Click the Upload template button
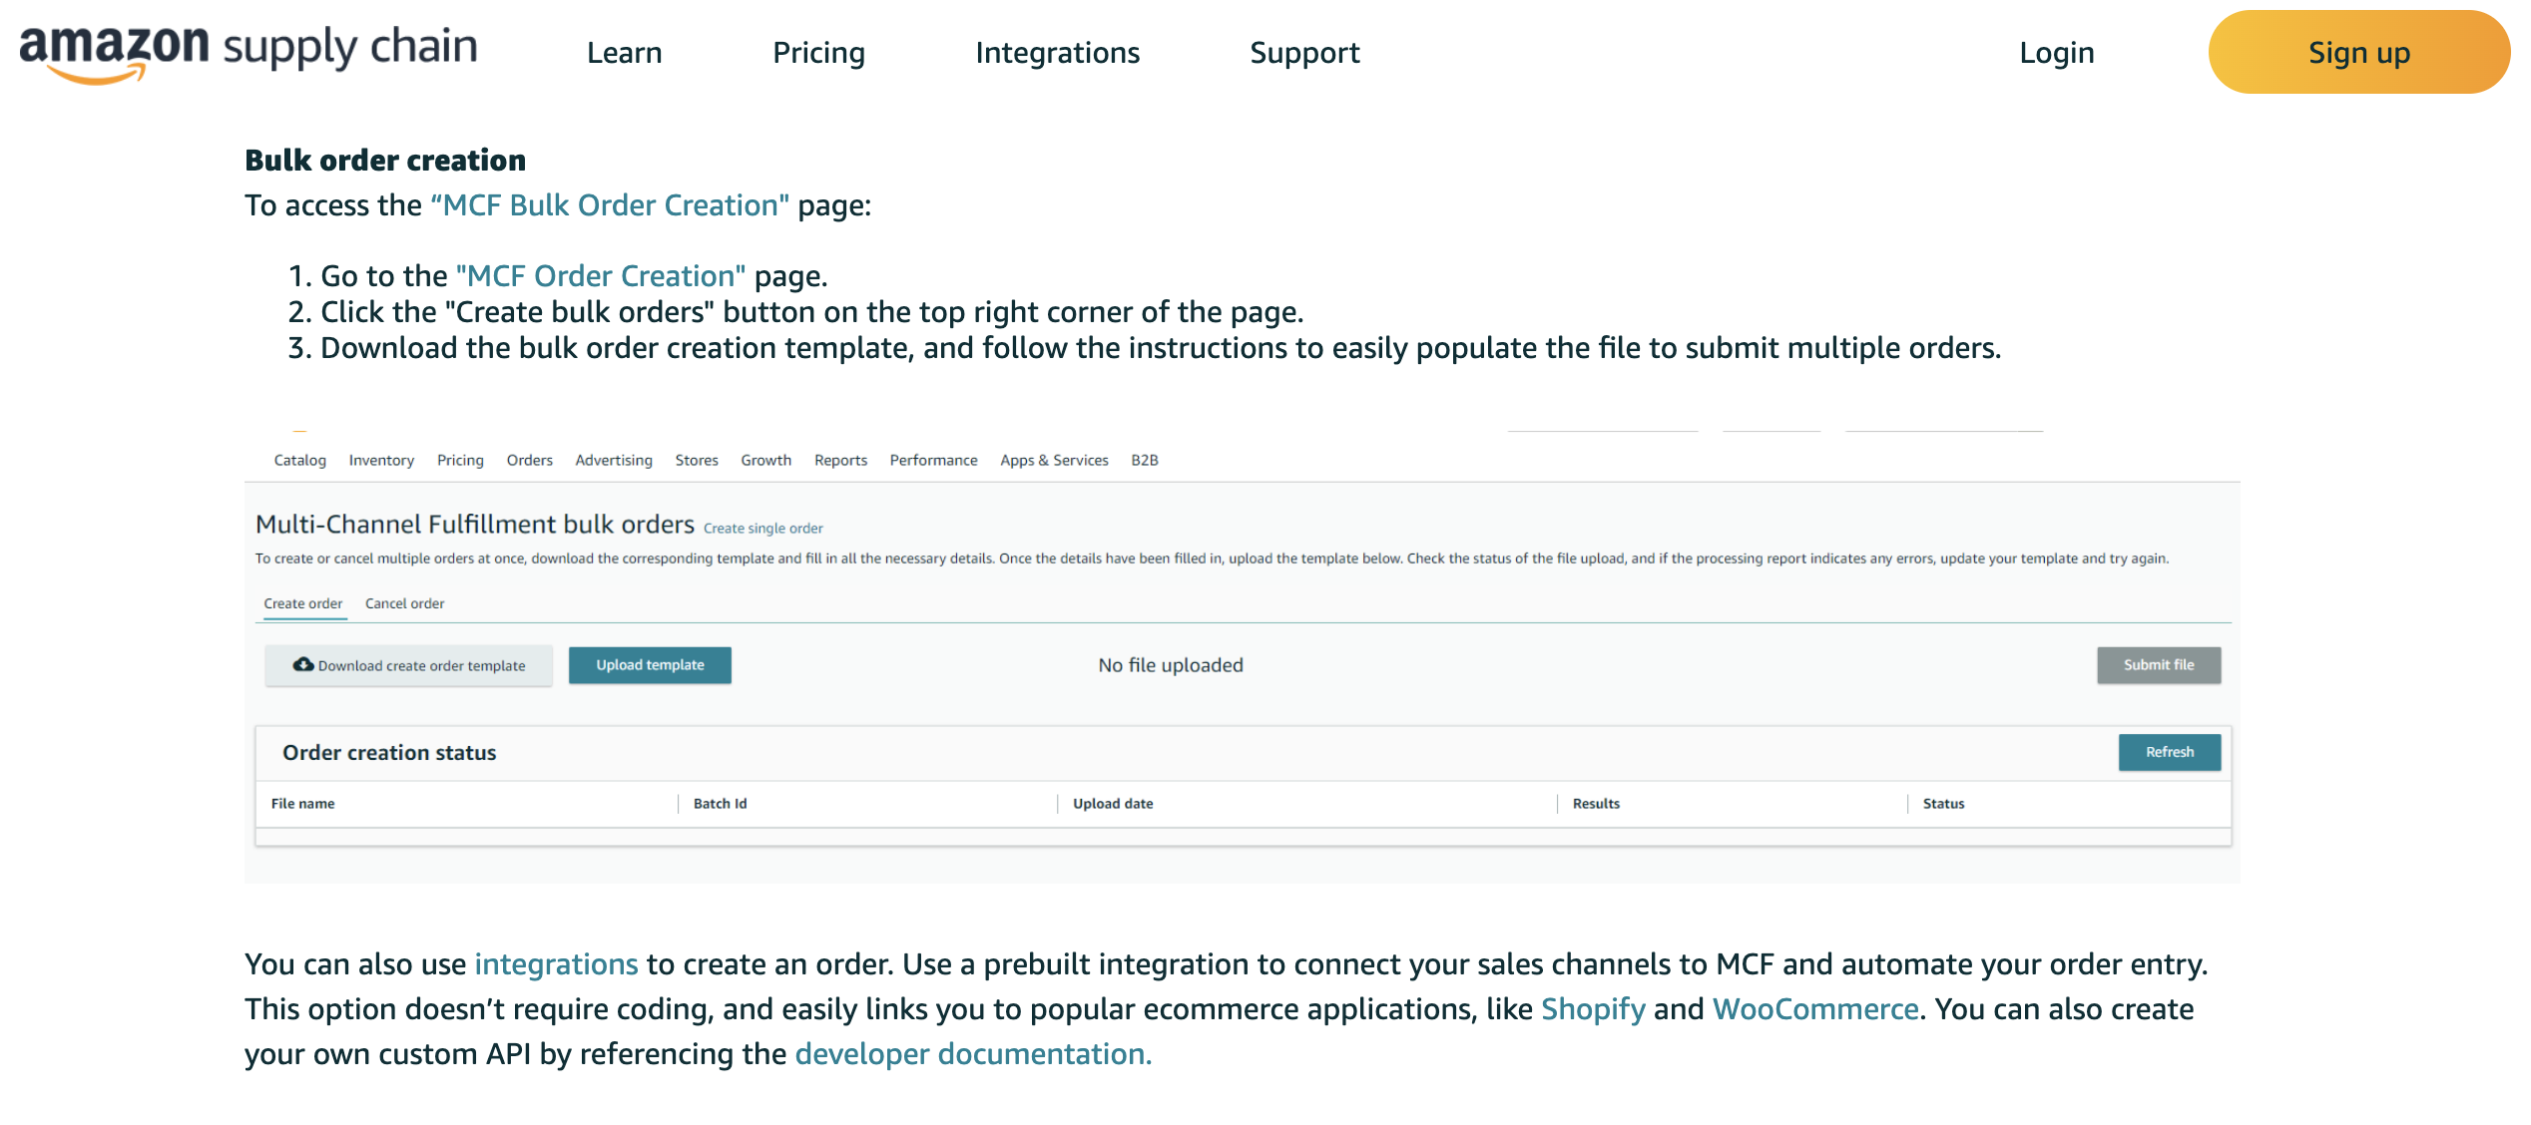Image resolution: width=2531 pixels, height=1125 pixels. 650,665
